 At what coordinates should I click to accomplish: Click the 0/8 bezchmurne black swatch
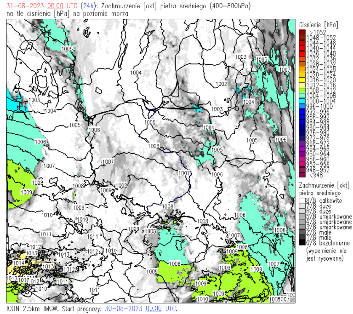click(302, 243)
